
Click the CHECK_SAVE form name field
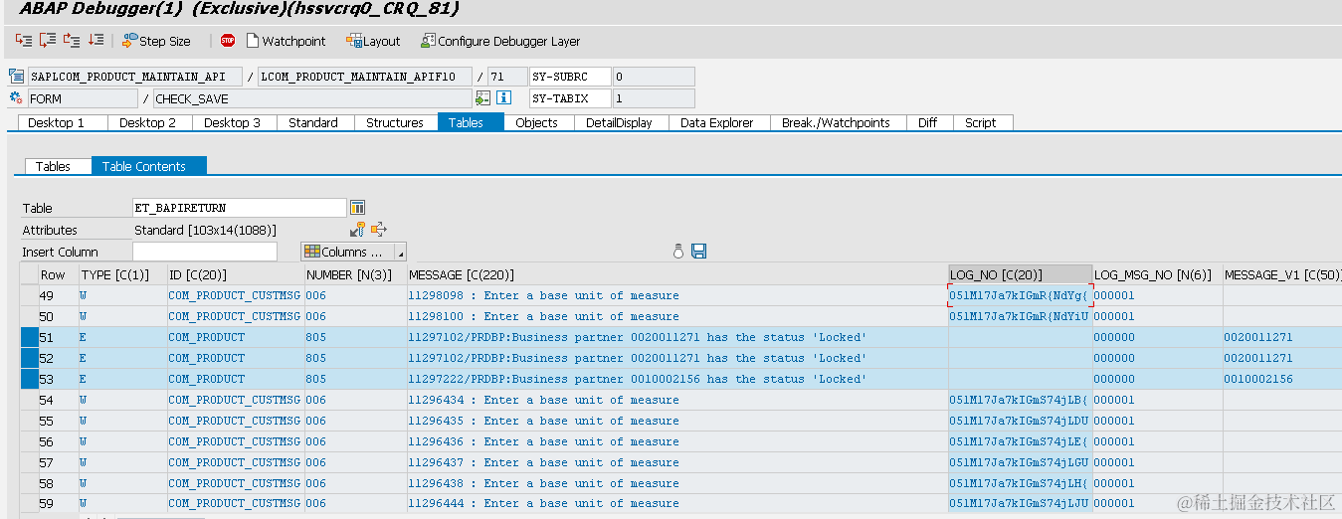312,98
